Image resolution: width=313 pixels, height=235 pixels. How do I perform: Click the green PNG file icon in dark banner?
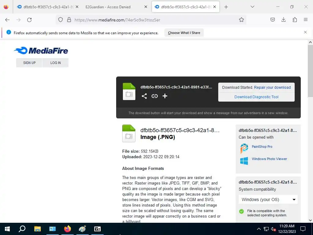(x=129, y=91)
